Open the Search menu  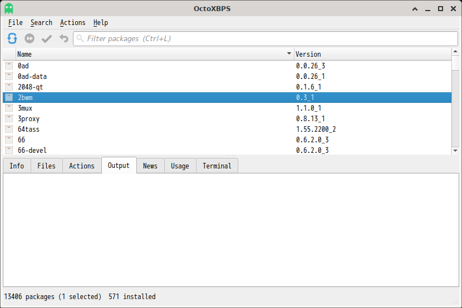pyautogui.click(x=41, y=23)
